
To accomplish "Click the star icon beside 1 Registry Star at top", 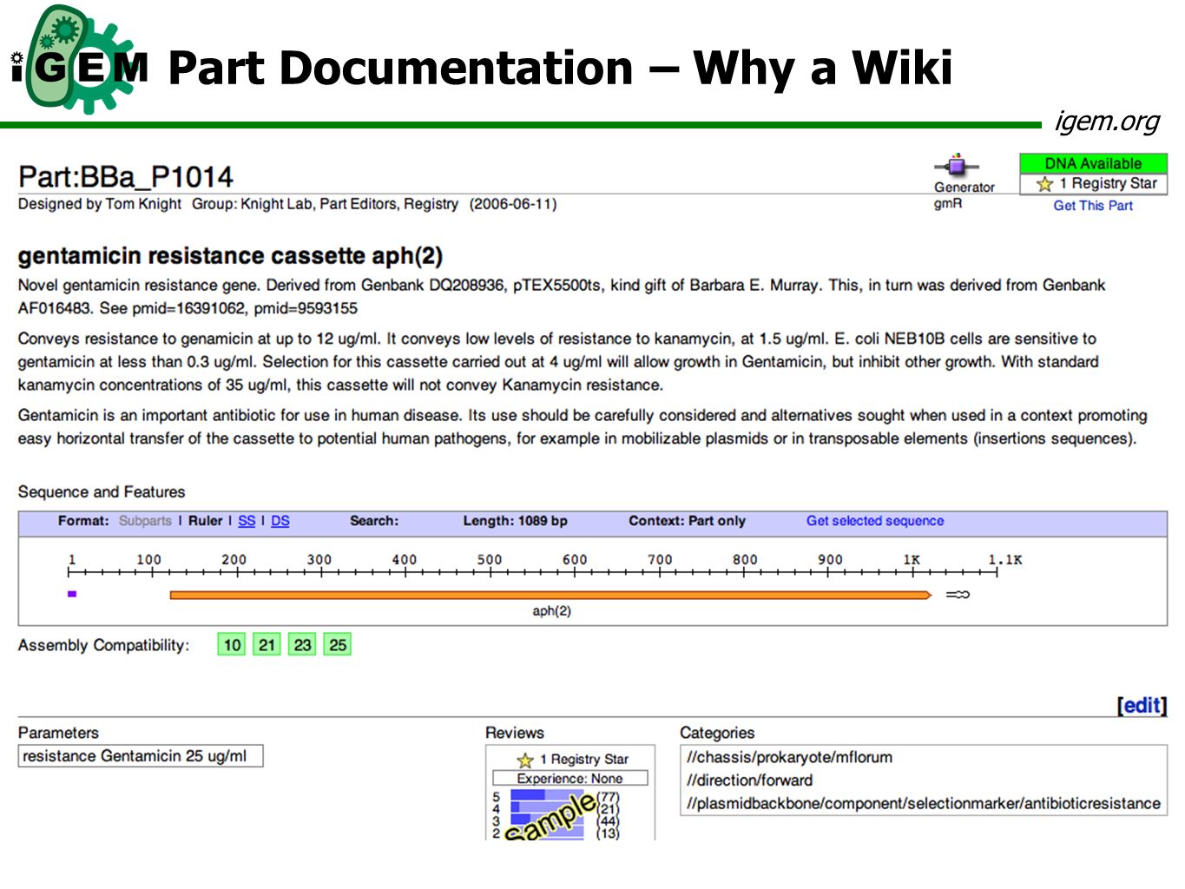I will 1044,184.
